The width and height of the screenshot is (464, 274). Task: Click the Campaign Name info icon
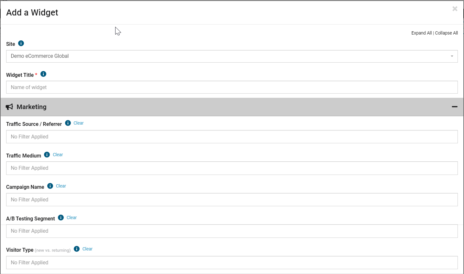[50, 186]
